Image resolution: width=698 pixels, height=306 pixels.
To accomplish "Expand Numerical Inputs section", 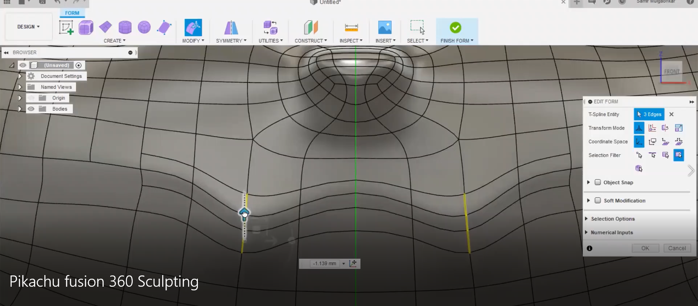I will click(x=586, y=233).
